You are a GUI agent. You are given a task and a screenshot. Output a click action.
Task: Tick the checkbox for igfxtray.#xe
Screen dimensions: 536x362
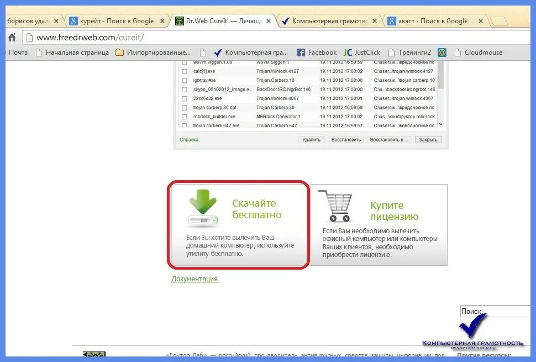pos(185,80)
